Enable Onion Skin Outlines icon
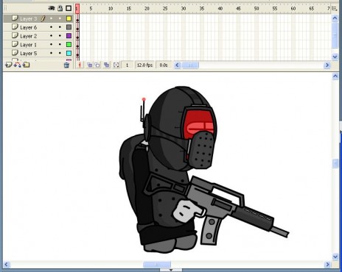 (x=97, y=65)
